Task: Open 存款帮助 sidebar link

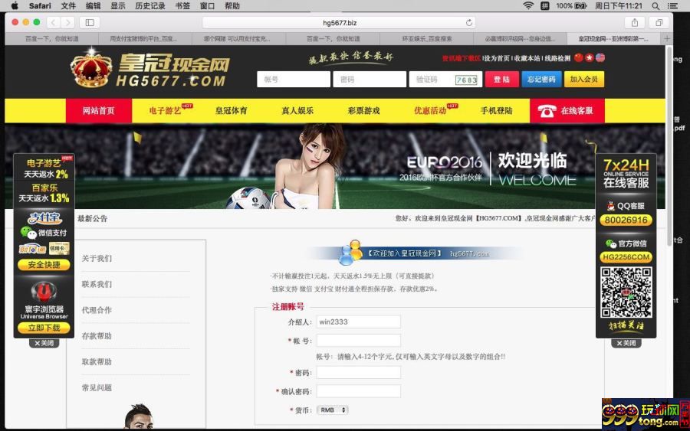Action: 97,336
